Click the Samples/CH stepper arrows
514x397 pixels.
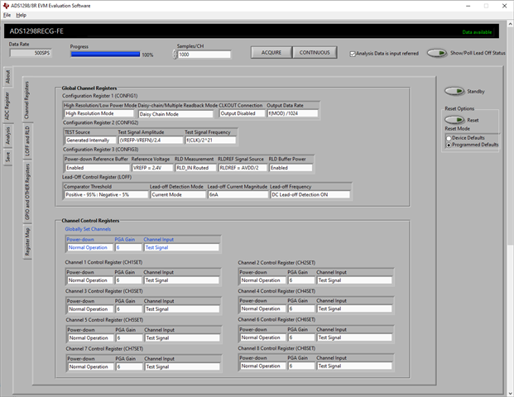175,54
